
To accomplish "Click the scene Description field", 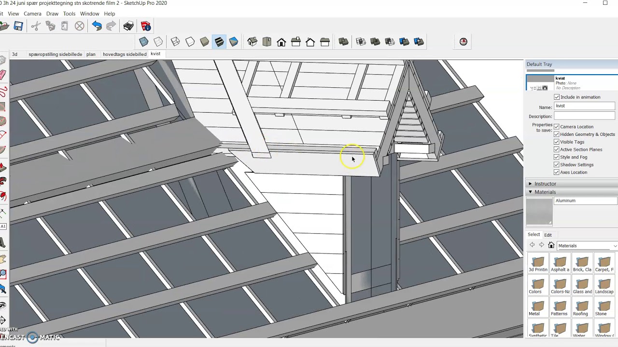I will 584,116.
